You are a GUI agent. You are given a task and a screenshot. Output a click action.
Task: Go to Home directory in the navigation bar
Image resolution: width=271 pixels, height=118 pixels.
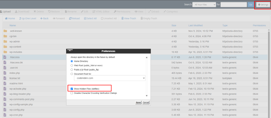10,18
